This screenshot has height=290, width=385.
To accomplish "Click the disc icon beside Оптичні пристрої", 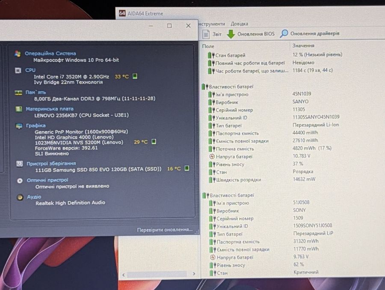I will (x=20, y=181).
